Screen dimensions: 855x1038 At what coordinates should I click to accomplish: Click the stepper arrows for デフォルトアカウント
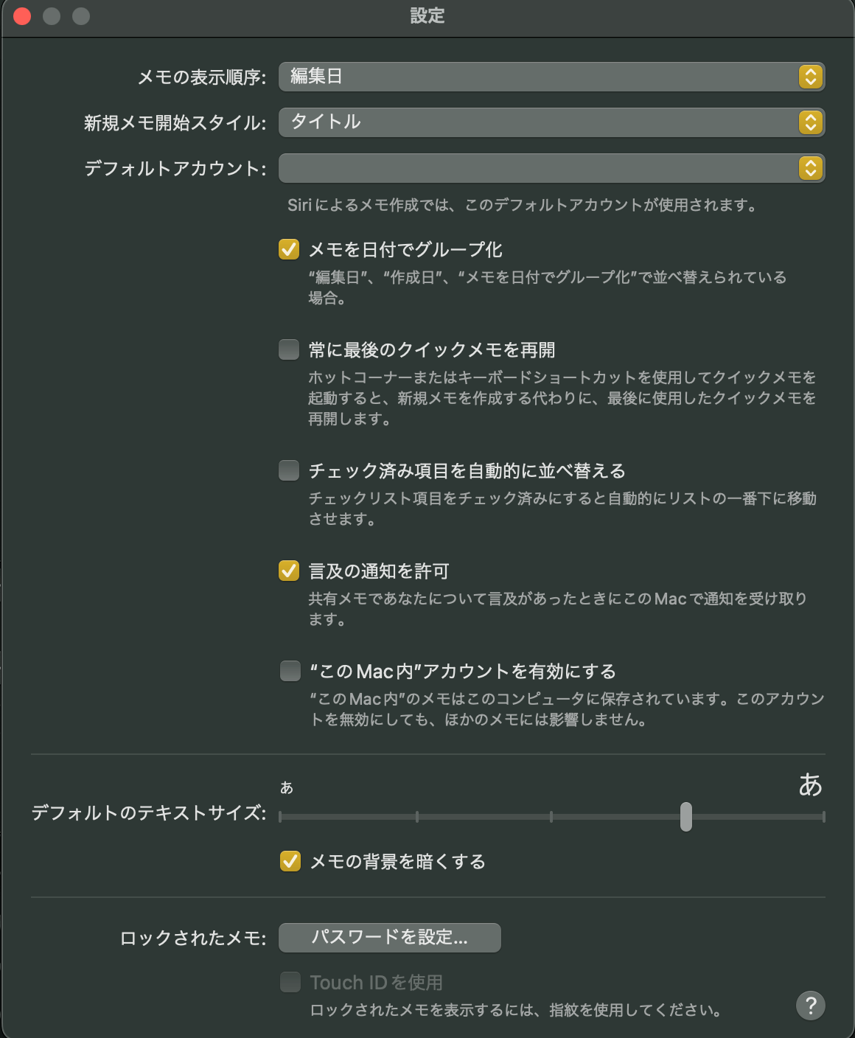click(810, 169)
